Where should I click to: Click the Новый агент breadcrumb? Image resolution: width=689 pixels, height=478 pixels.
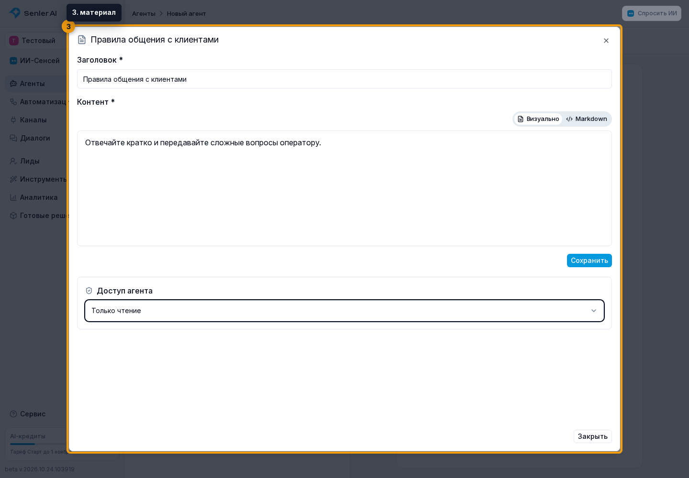pos(187,14)
